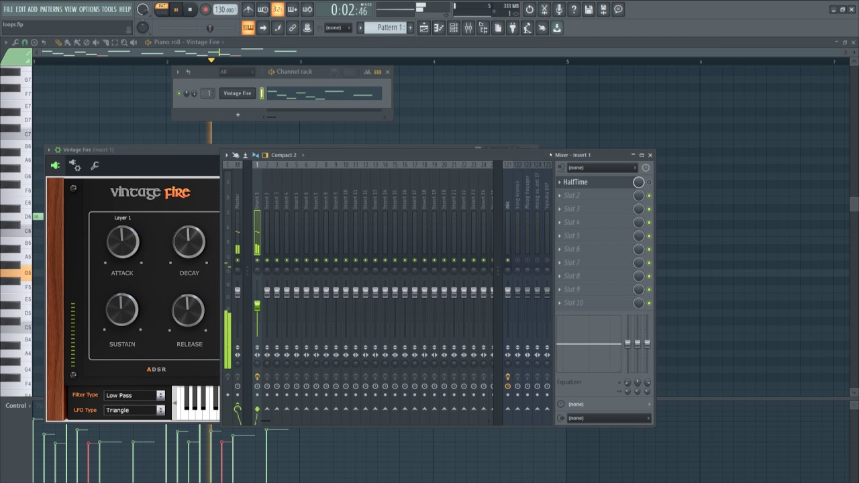This screenshot has width=859, height=483.
Task: Toggle step editing mode icon
Action: pyautogui.click(x=278, y=28)
